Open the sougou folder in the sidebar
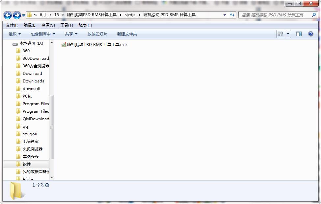The width and height of the screenshot is (321, 204). click(31, 134)
